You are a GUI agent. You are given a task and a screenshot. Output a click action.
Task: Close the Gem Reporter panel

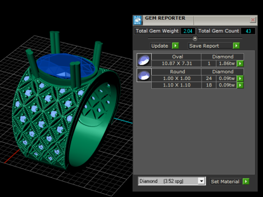tap(253, 20)
